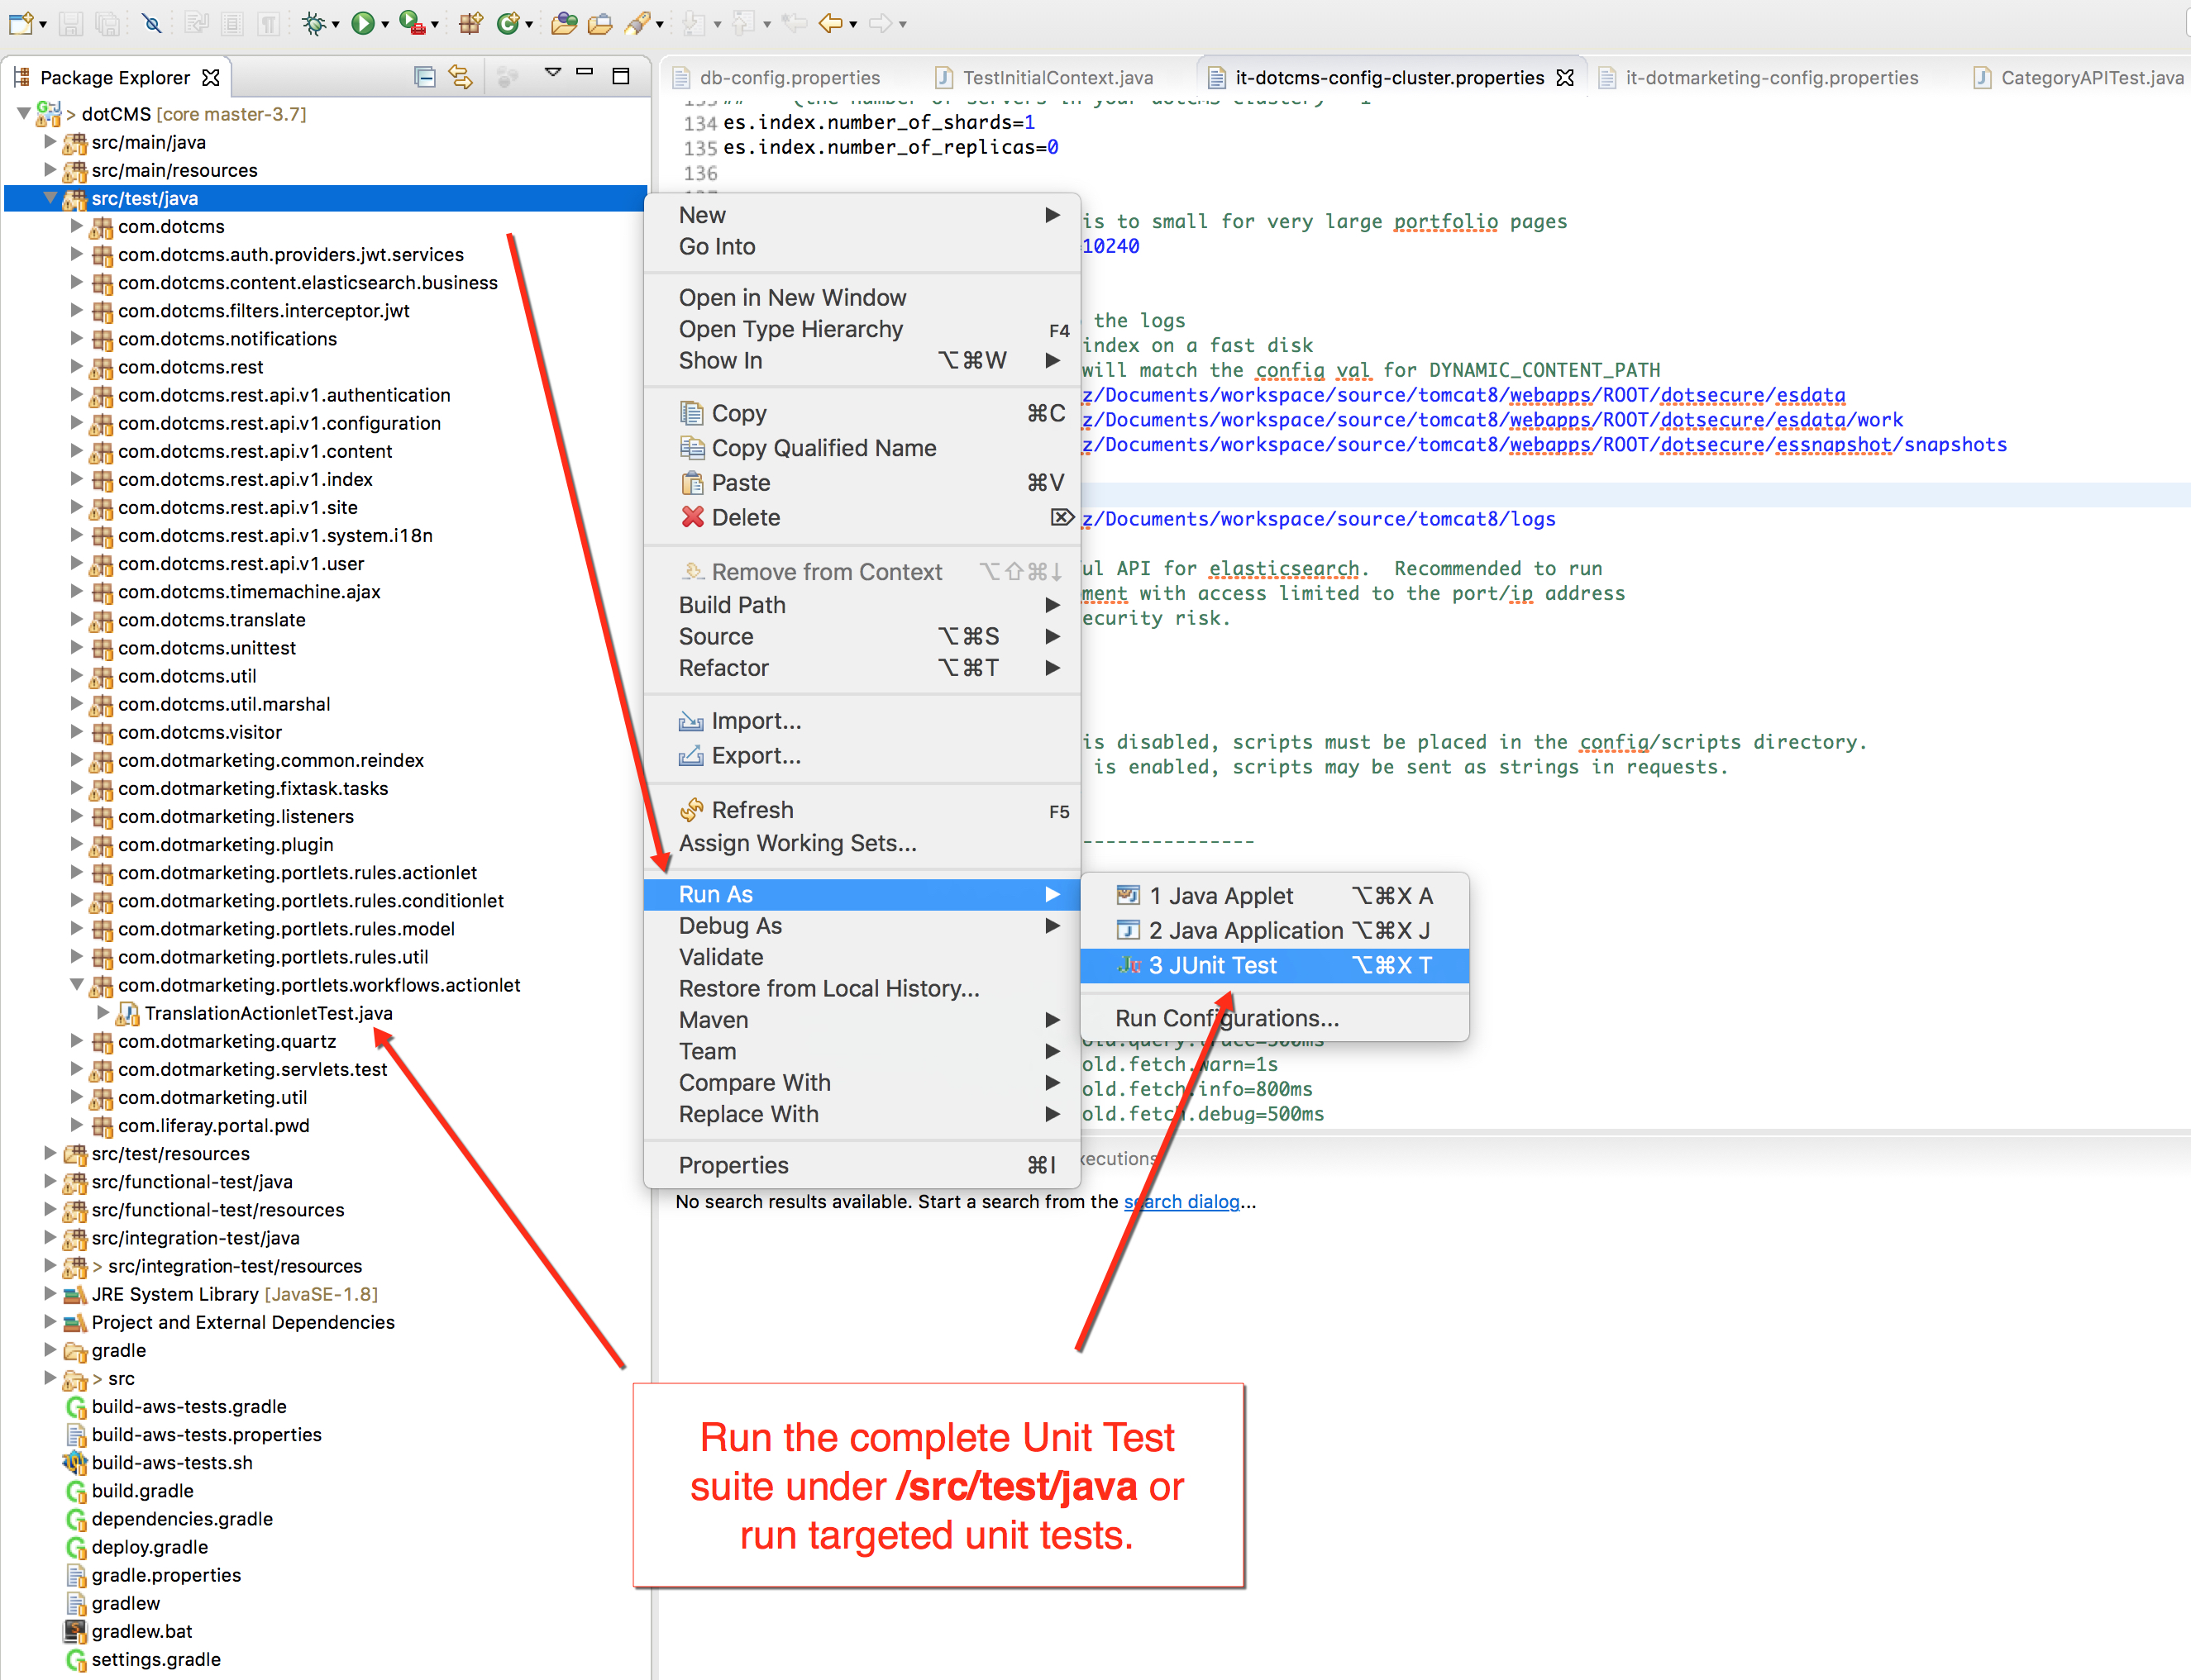This screenshot has height=1680, width=2191.
Task: Click editor line es.index.number_of_shards=1
Action: click(878, 122)
